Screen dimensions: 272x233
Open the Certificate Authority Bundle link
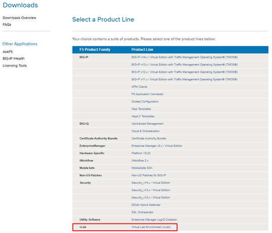[149, 138]
